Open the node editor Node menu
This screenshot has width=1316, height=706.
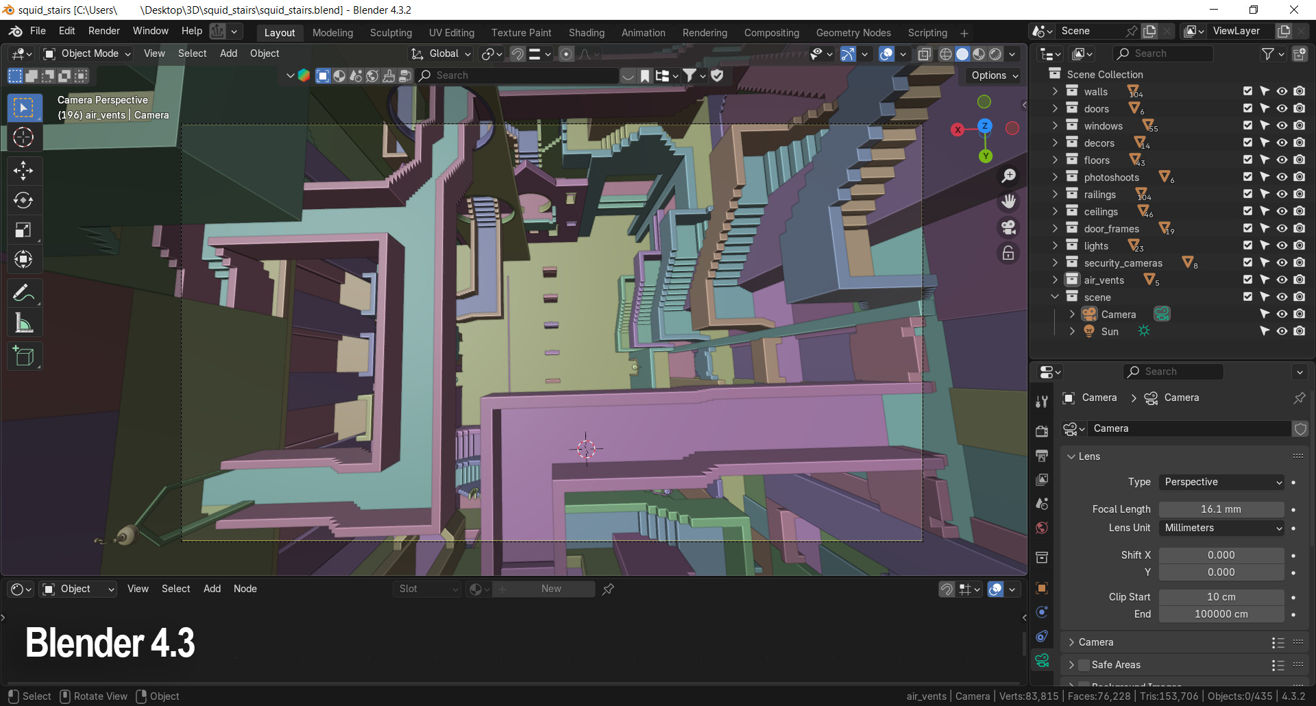click(x=245, y=589)
